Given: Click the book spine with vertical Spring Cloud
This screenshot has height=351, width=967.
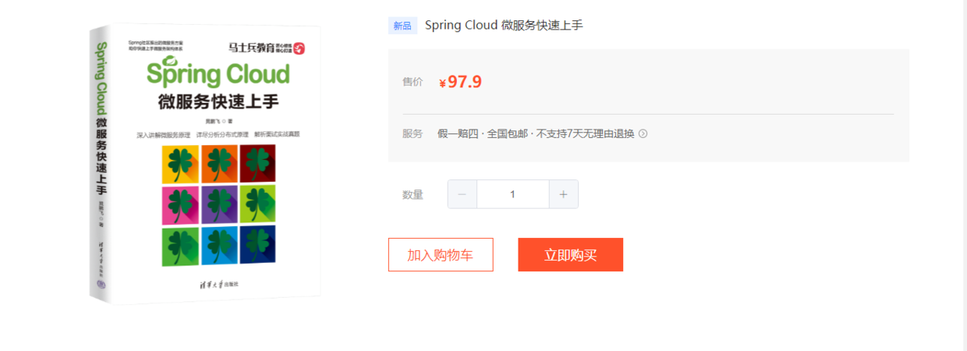Looking at the screenshot, I should coord(101,165).
